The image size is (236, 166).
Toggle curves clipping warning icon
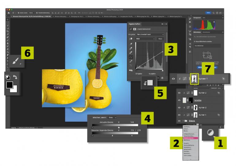click(x=131, y=70)
